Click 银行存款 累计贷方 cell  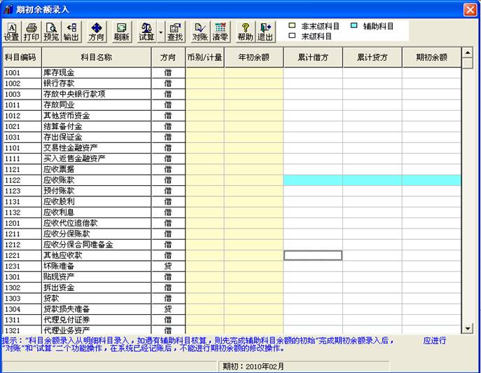coord(372,83)
